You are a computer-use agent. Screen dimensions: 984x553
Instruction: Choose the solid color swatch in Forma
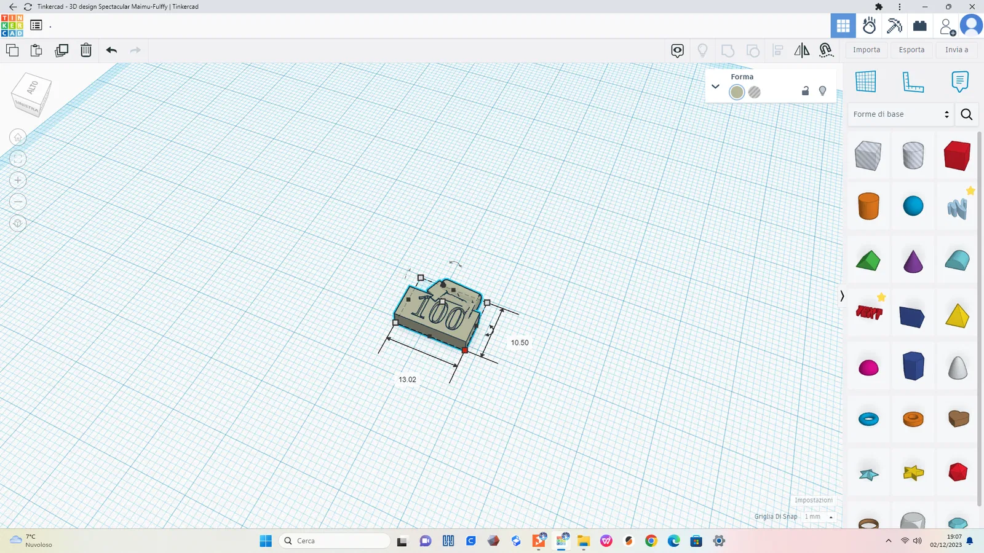[x=737, y=92]
